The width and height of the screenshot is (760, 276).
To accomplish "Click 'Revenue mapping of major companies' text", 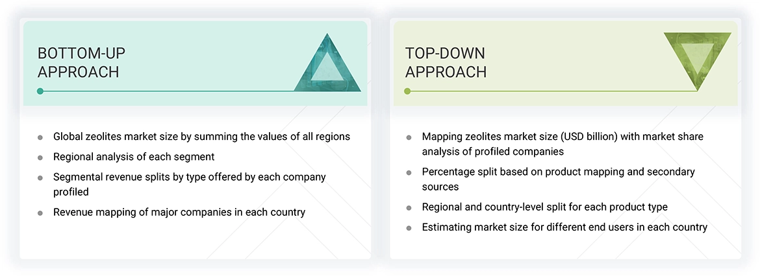I will [x=179, y=212].
